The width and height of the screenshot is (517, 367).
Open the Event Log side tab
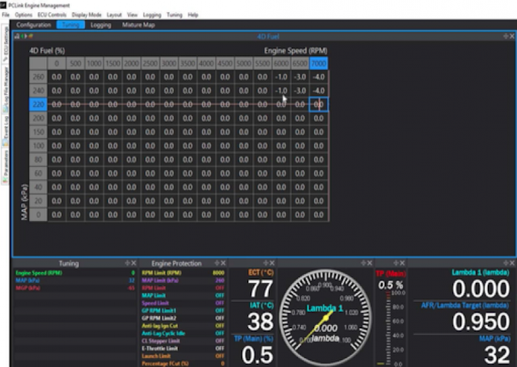[5, 130]
